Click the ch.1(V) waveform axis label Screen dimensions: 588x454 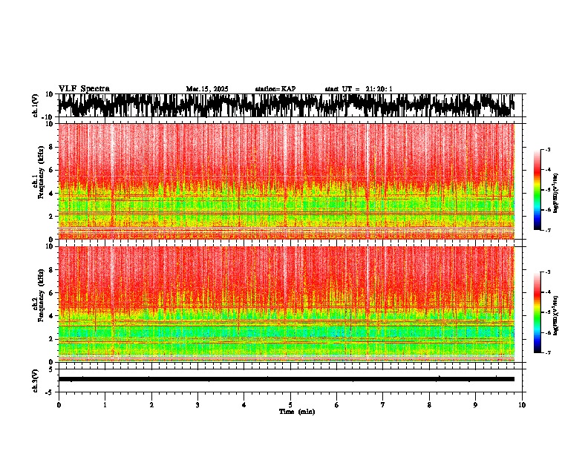click(x=36, y=105)
